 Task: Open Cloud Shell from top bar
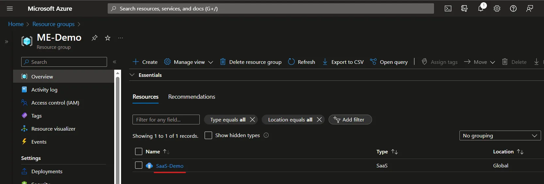point(448,8)
